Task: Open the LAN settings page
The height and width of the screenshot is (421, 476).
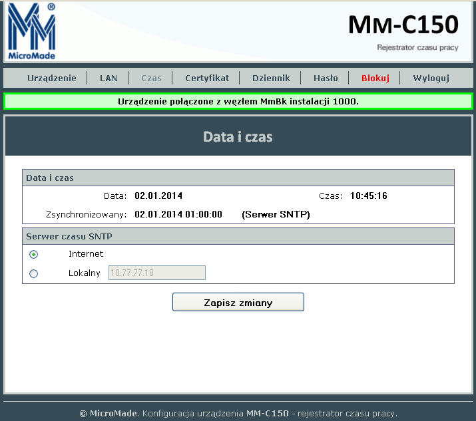Action: tap(109, 78)
